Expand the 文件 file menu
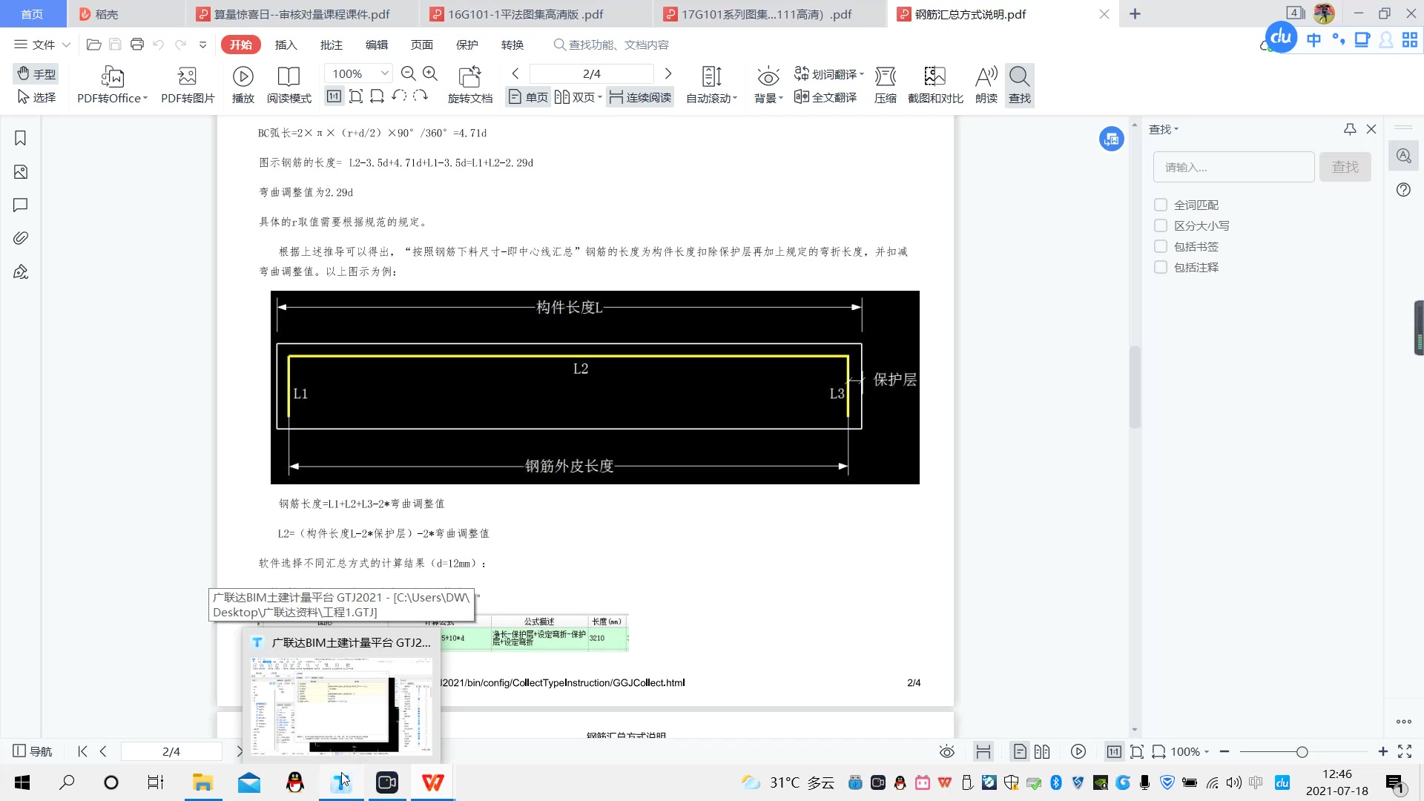Screen dimensions: 1424x801 click(43, 44)
